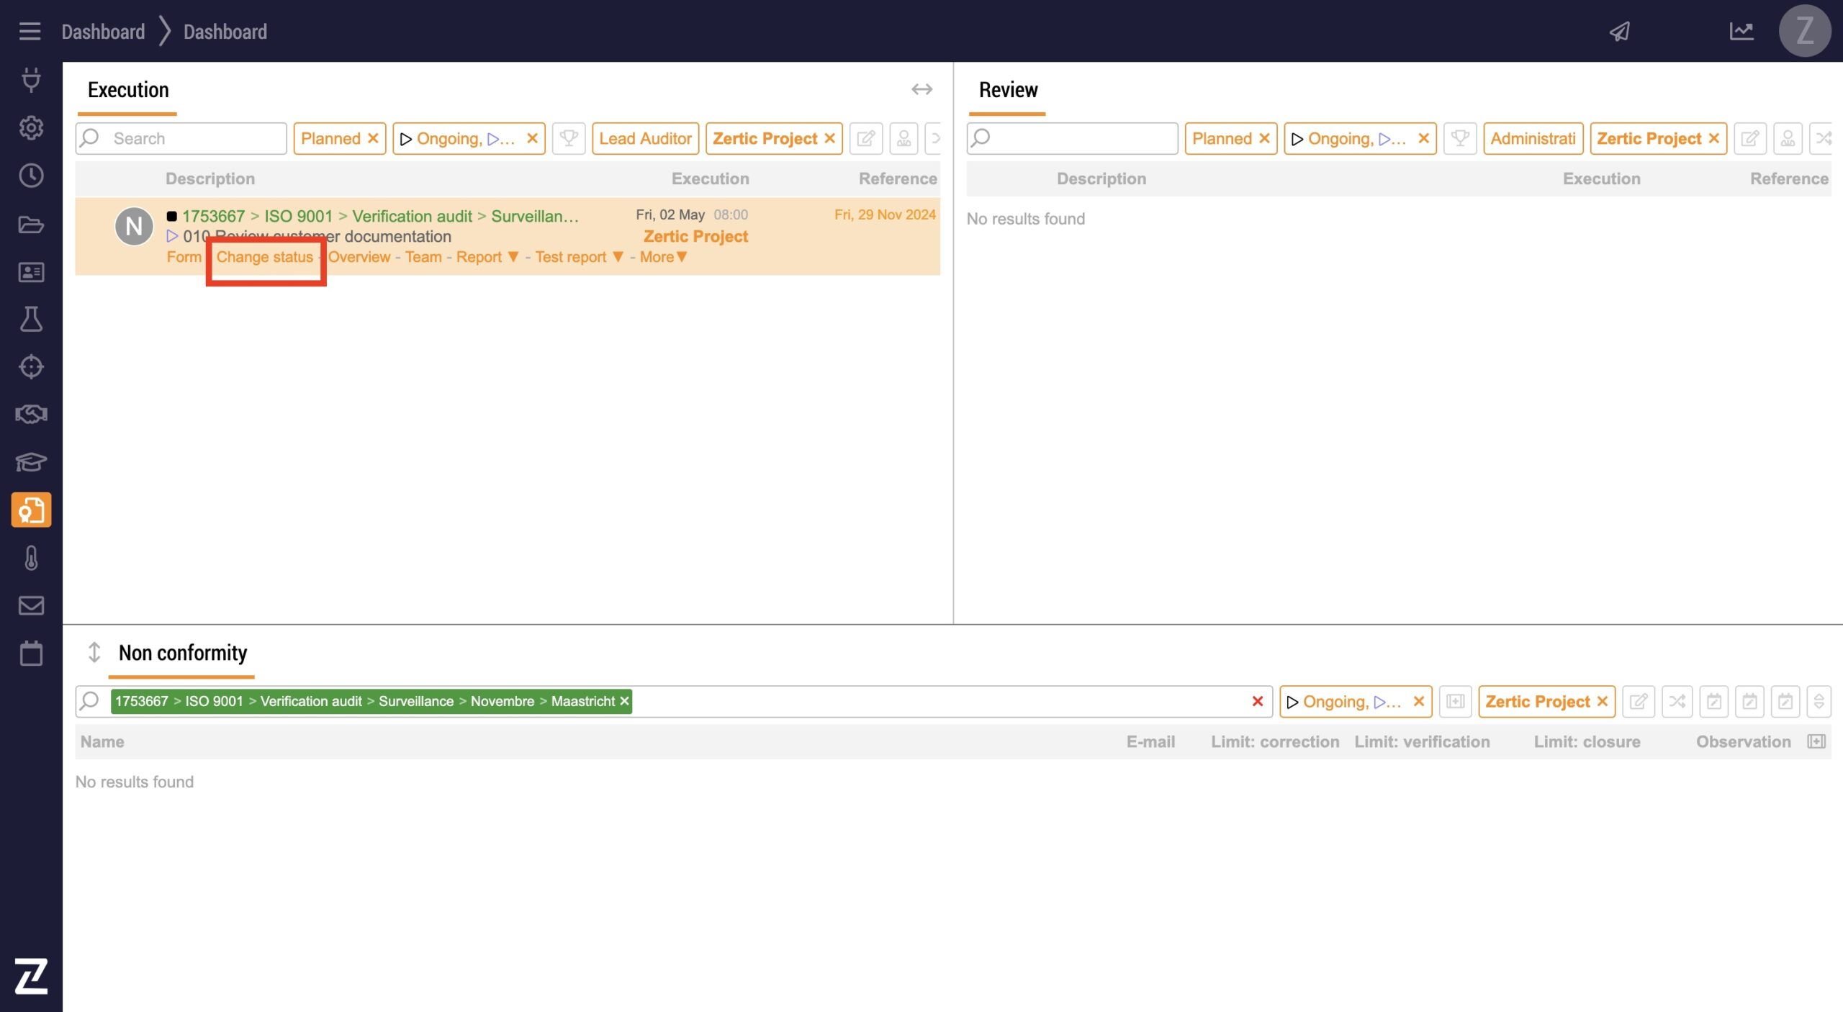The height and width of the screenshot is (1012, 1843).
Task: Open the More dropdown menu
Action: coord(663,257)
